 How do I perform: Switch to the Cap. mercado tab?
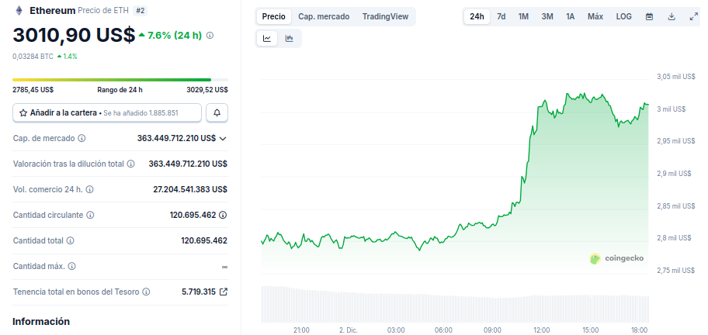point(324,16)
